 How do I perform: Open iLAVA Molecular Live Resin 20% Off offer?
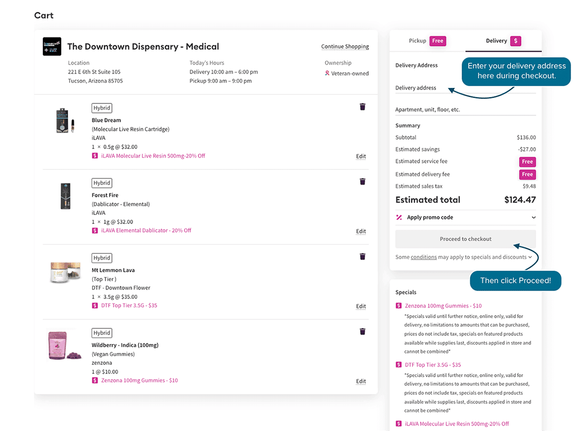(x=153, y=156)
